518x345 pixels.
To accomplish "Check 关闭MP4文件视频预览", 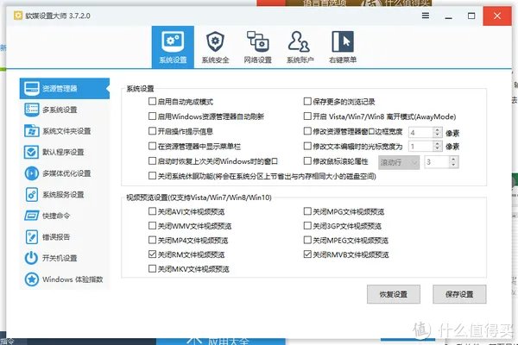I will pyautogui.click(x=152, y=240).
